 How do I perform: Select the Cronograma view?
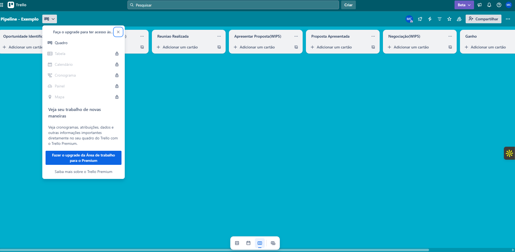pyautogui.click(x=84, y=75)
